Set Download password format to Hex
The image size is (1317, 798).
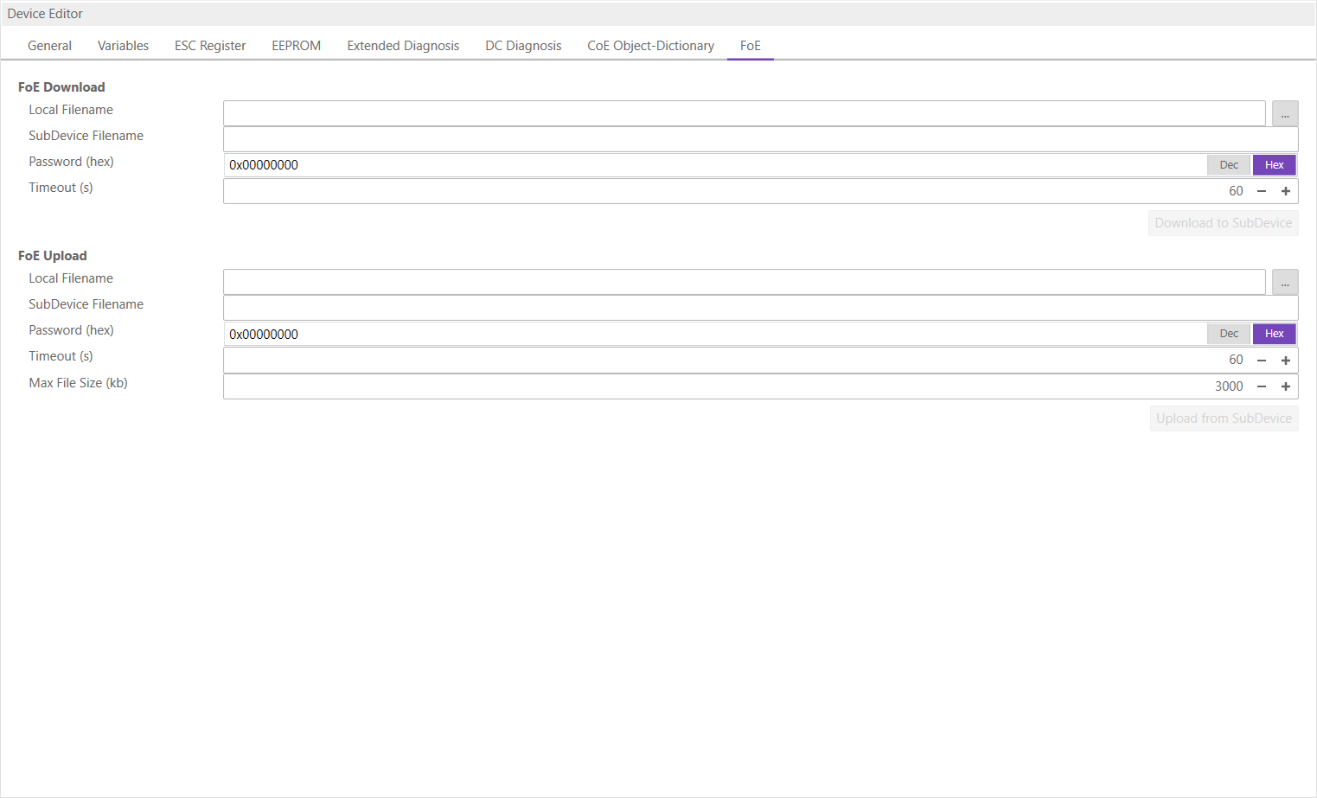[1274, 165]
